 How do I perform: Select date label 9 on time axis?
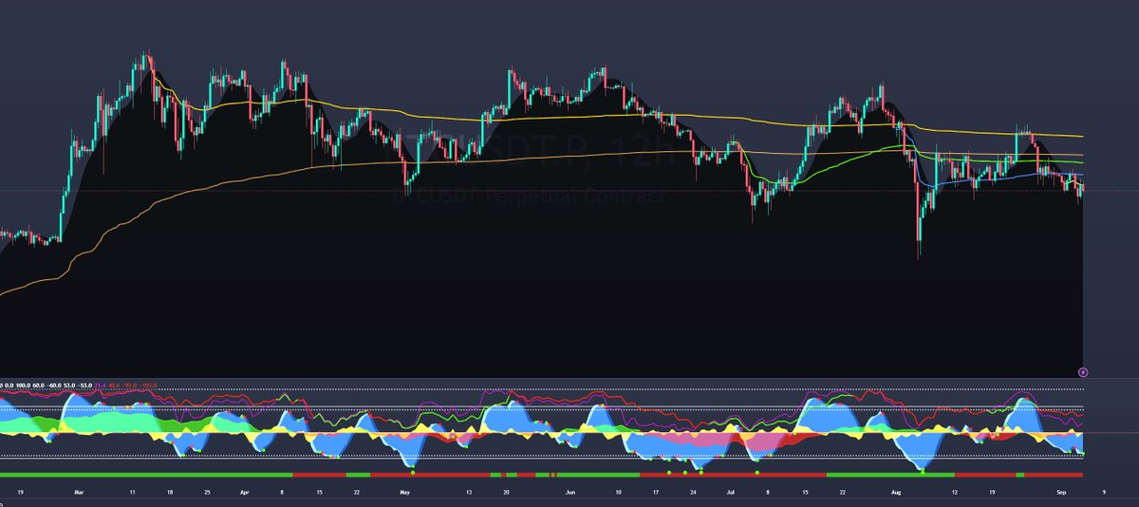1104,493
